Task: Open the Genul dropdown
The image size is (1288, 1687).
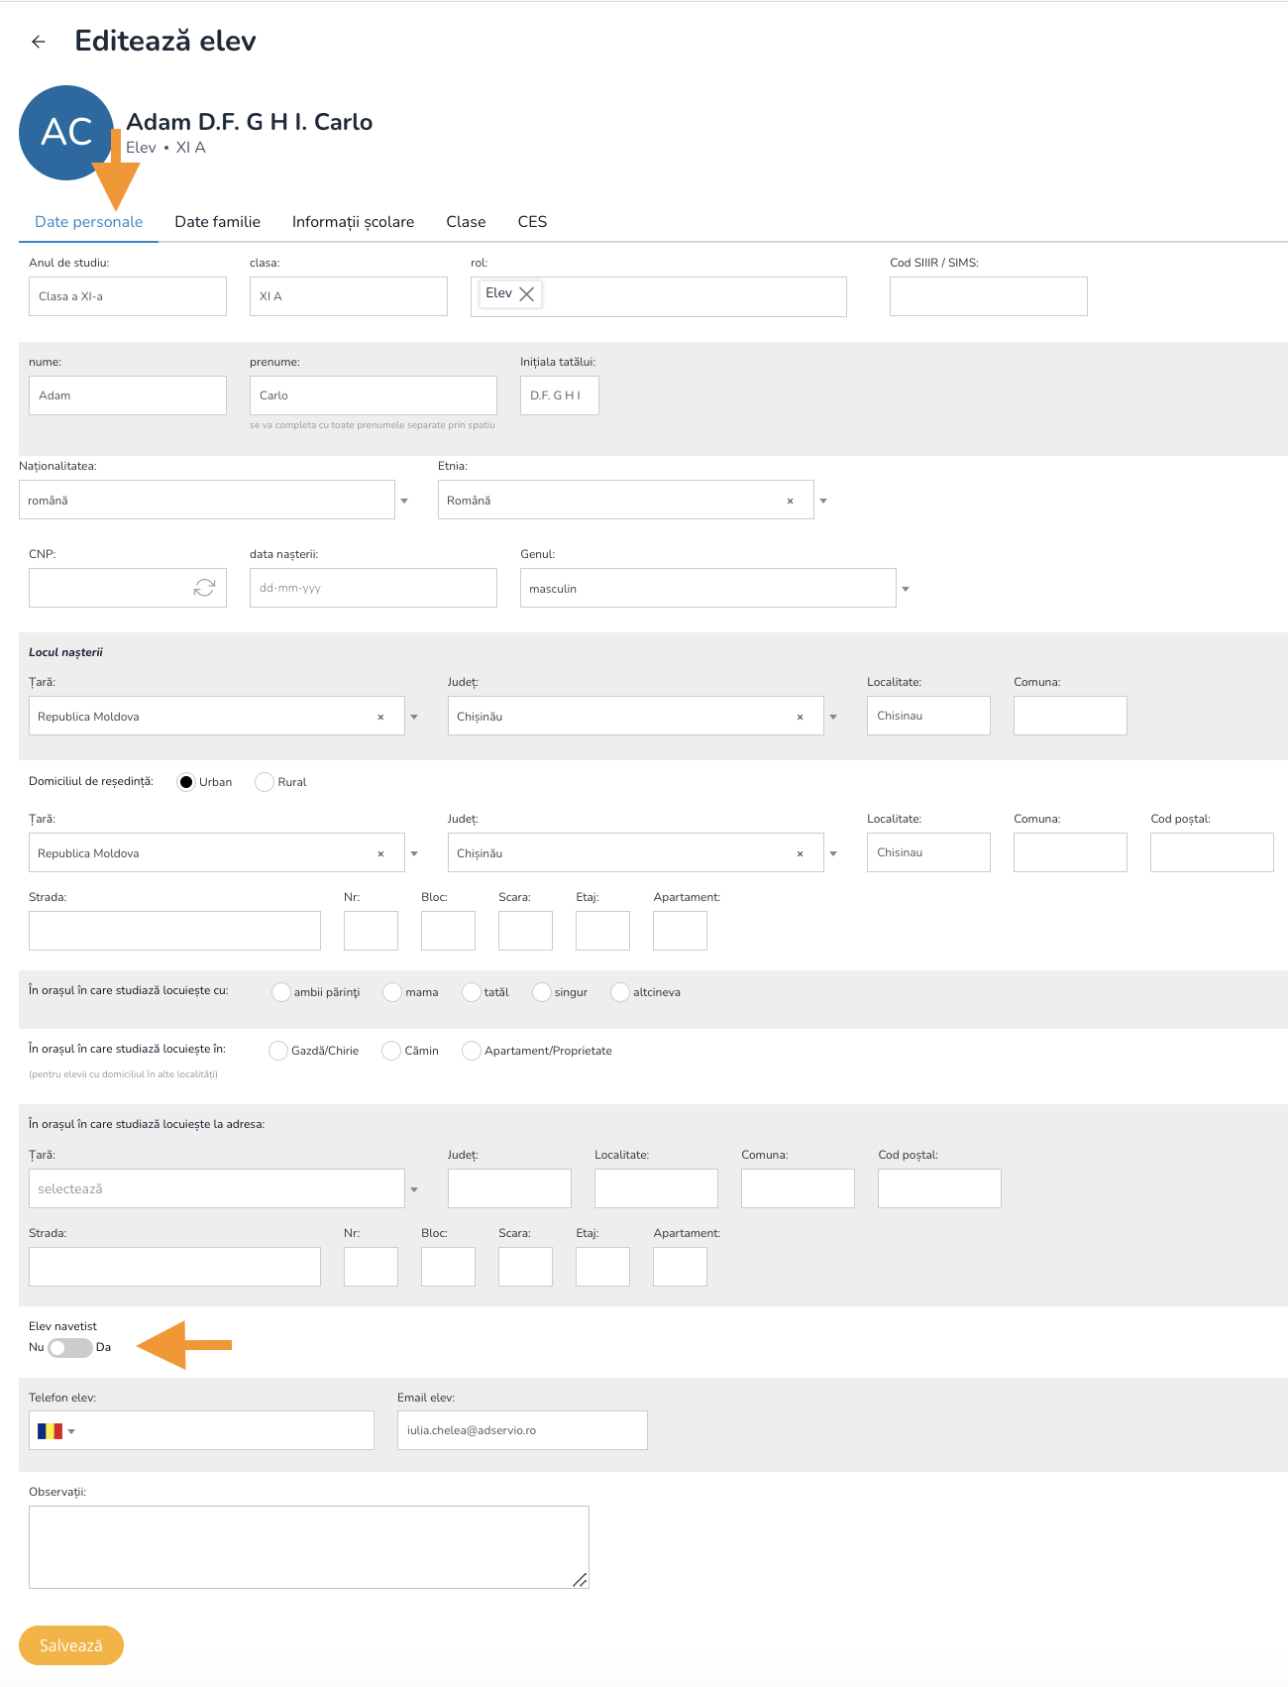Action: [905, 589]
